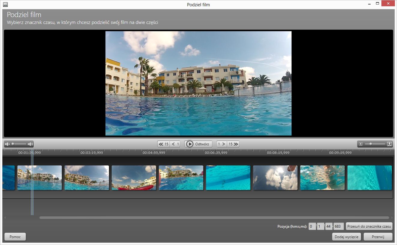This screenshot has width=397, height=245.
Task: Click the milliseconds field showing 683
Action: (x=339, y=226)
